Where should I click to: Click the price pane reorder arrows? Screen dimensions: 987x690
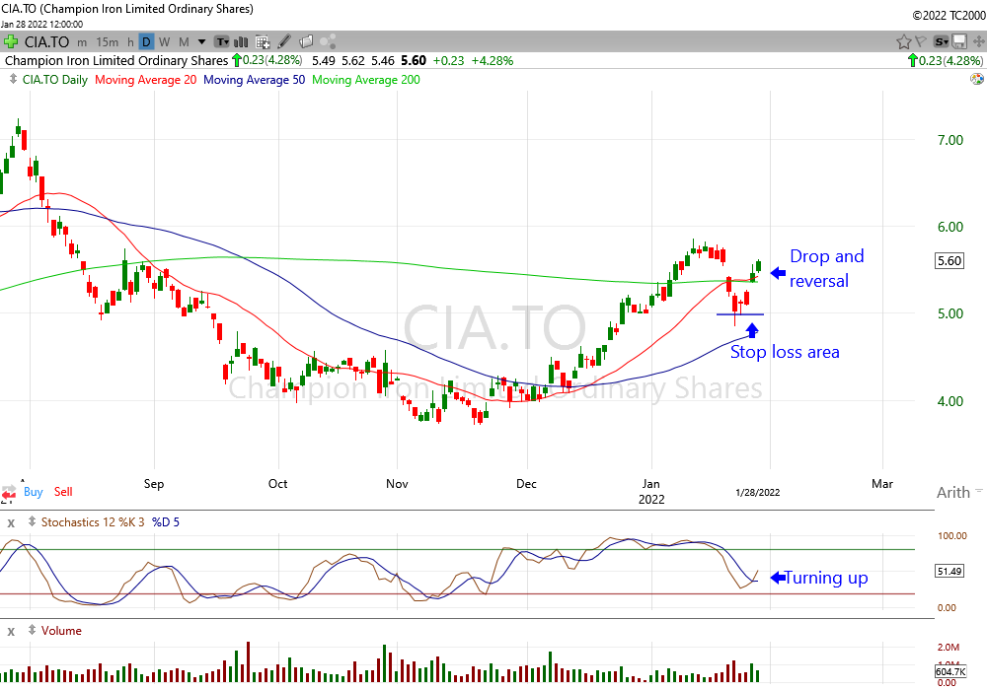(x=12, y=79)
